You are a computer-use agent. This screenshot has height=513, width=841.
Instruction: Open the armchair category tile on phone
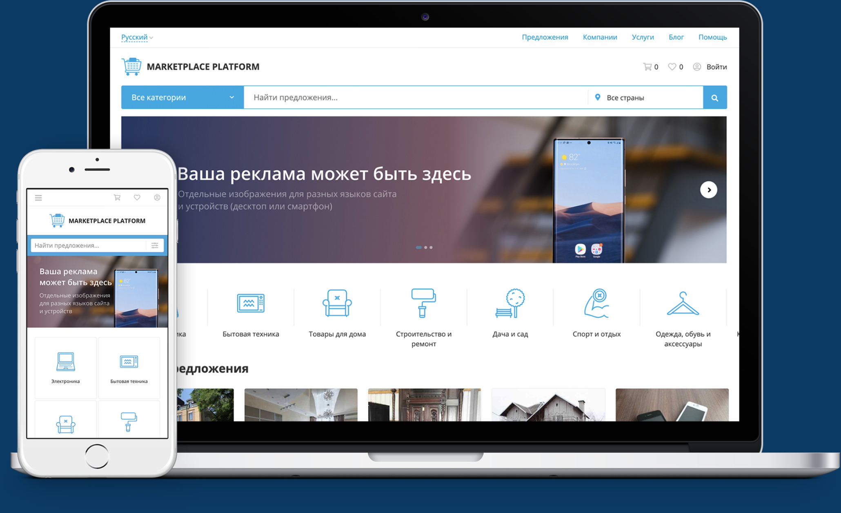tap(66, 419)
